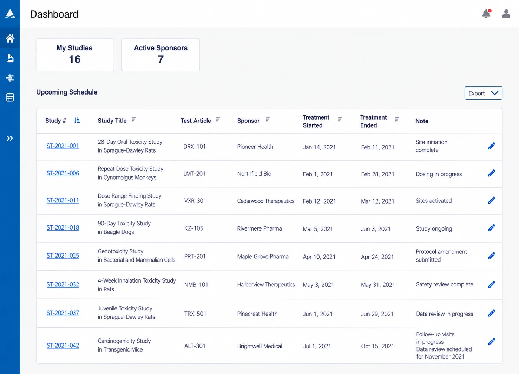
Task: Open study link ST-2021-006
Action: (x=63, y=173)
